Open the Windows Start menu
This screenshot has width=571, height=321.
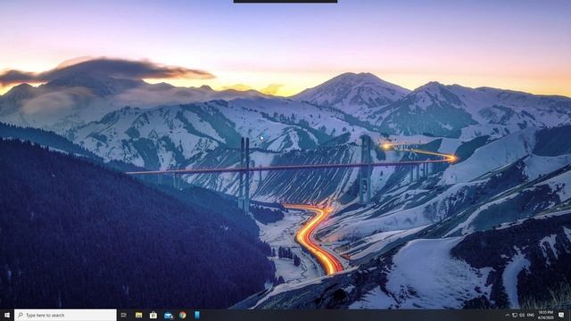7,315
